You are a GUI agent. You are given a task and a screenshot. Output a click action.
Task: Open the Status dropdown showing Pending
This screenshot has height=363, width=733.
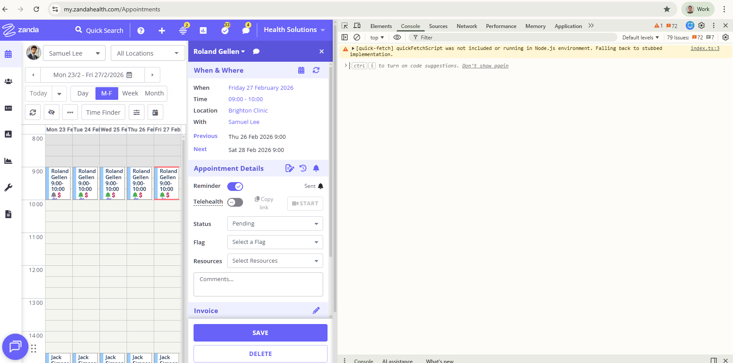275,224
